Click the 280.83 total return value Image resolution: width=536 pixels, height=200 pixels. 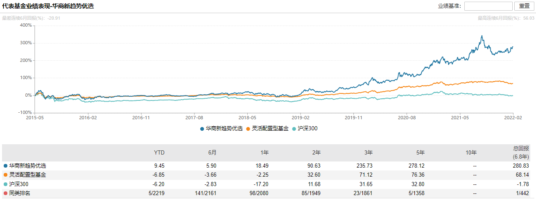[x=521, y=166]
